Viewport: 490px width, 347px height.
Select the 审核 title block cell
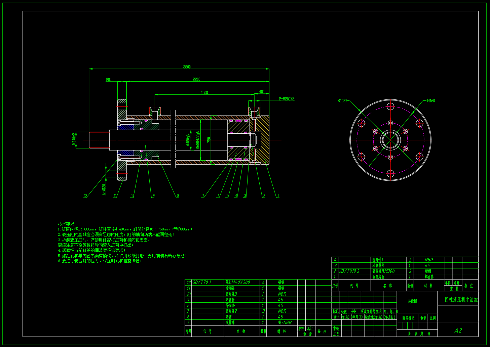click(x=336, y=328)
